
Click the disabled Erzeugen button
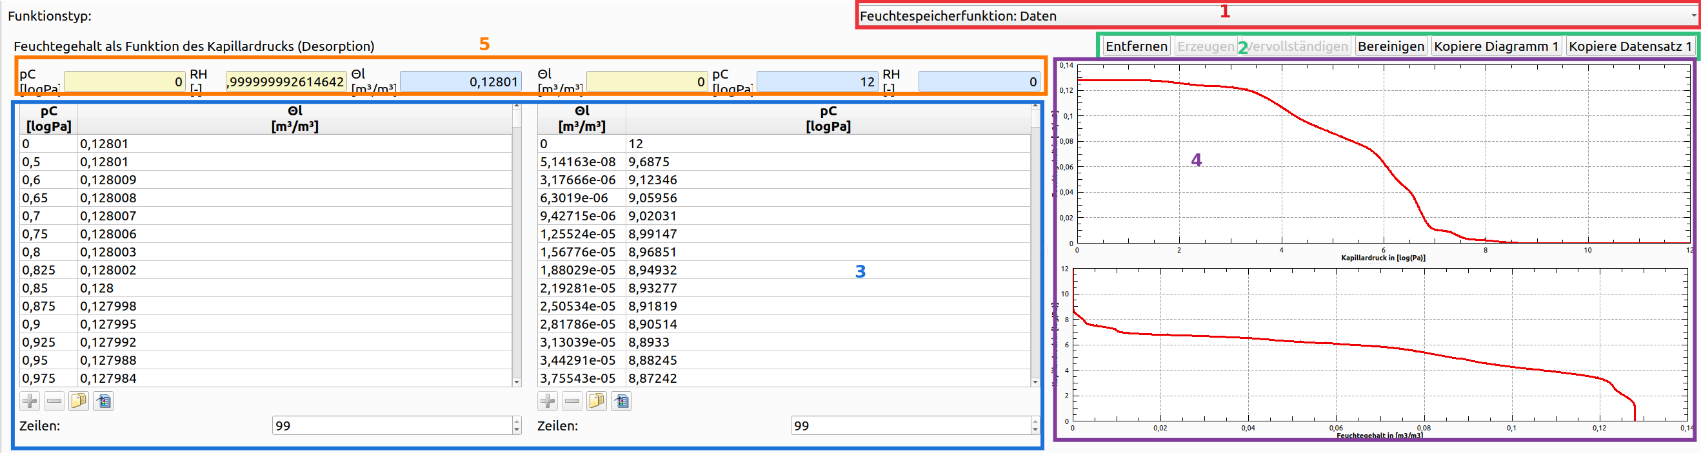[1206, 46]
